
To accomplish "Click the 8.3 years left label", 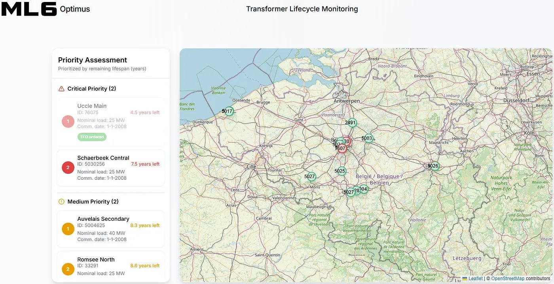I will tap(145, 226).
